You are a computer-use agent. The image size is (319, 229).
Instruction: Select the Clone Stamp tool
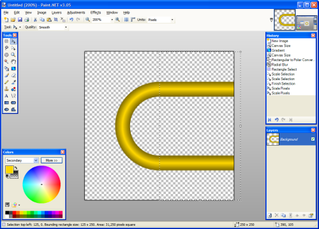6,89
